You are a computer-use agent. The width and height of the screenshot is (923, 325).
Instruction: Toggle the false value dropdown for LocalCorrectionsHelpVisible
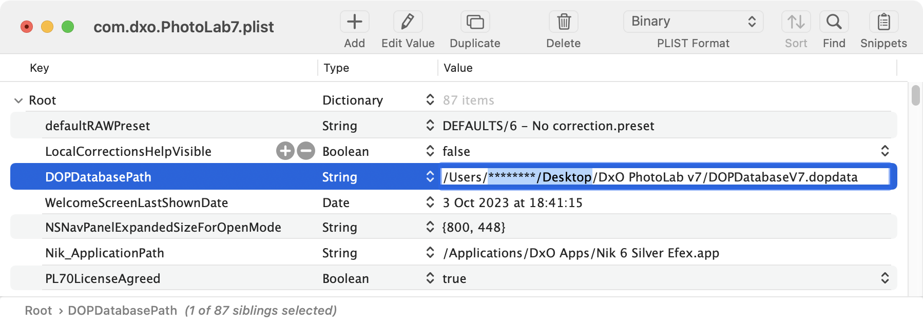885,151
